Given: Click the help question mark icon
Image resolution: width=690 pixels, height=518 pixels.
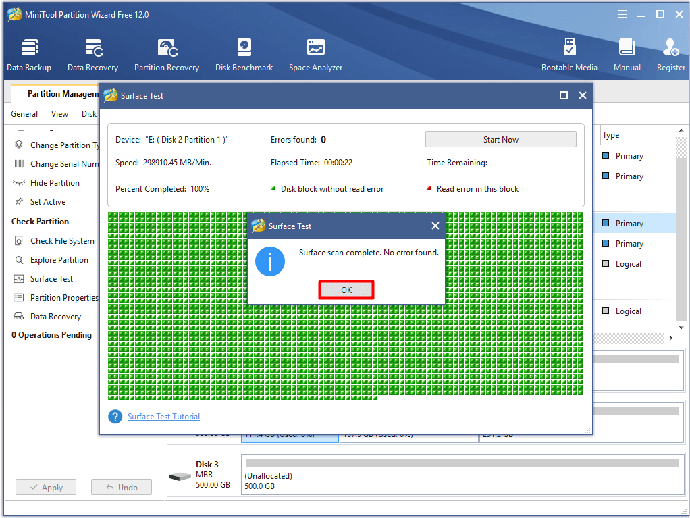Looking at the screenshot, I should tap(115, 416).
